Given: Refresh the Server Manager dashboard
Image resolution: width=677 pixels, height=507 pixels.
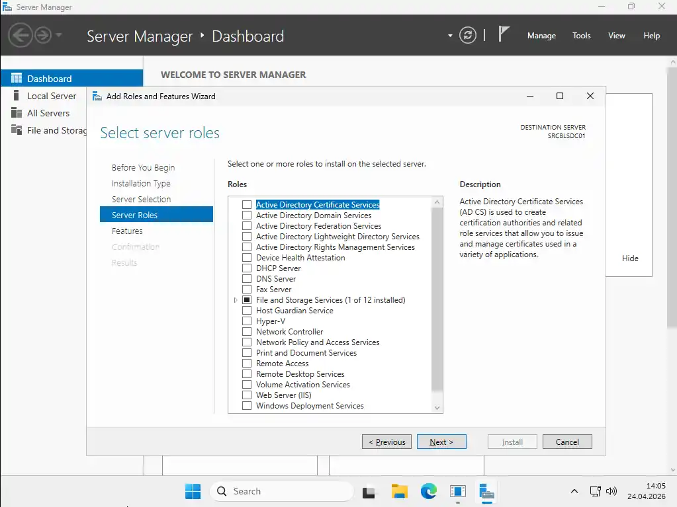Looking at the screenshot, I should pos(468,35).
